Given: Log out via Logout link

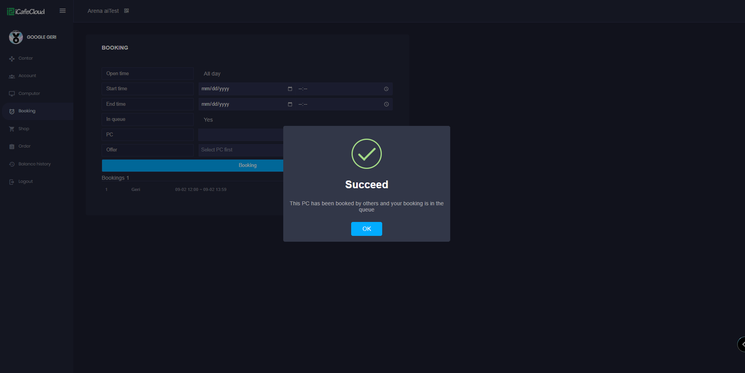Looking at the screenshot, I should point(26,182).
